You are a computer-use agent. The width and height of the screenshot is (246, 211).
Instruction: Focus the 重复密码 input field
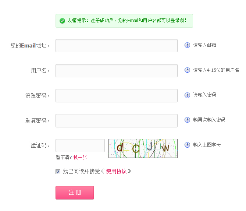coord(116,120)
